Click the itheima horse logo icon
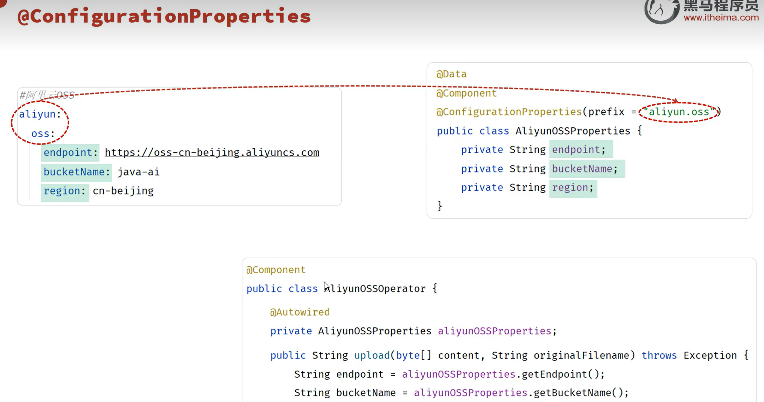764x402 pixels. point(661,10)
